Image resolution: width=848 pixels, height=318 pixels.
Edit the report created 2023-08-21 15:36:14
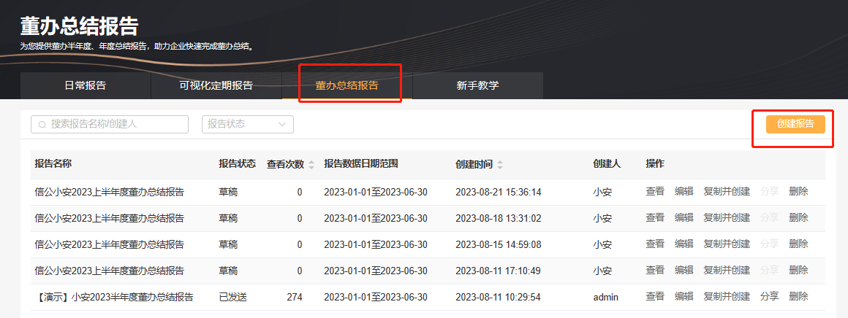click(x=684, y=192)
